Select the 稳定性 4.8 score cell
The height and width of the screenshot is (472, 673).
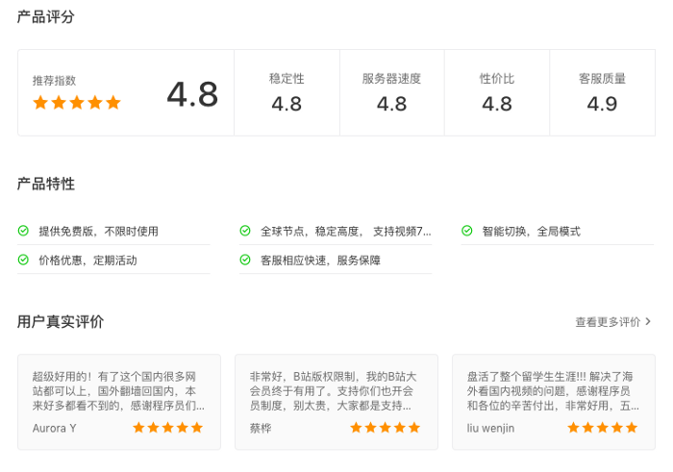287,92
